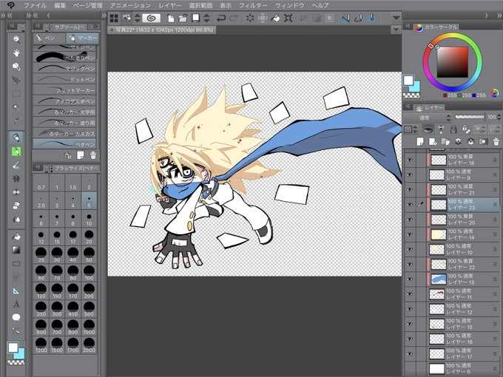This screenshot has width=503, height=377.
Task: Select the Operation object tool
Action: coord(16,67)
